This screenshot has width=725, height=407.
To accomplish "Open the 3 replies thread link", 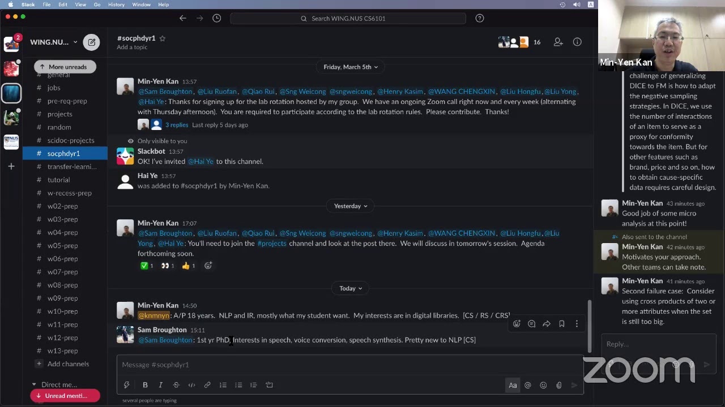I will tap(177, 125).
